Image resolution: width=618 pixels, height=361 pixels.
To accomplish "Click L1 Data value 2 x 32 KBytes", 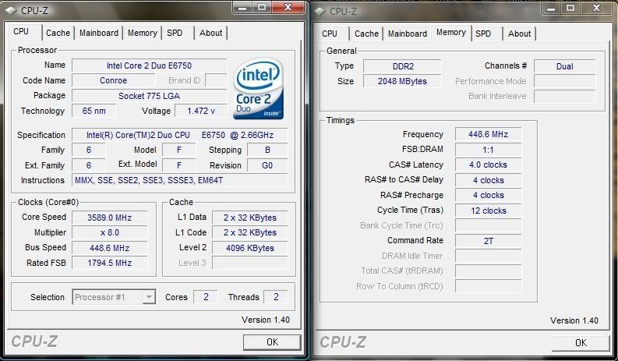I will [250, 218].
